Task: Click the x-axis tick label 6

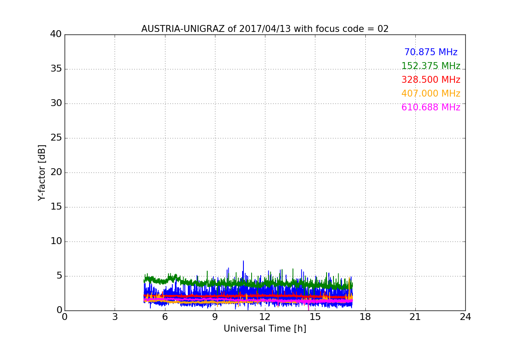Action: pyautogui.click(x=165, y=317)
